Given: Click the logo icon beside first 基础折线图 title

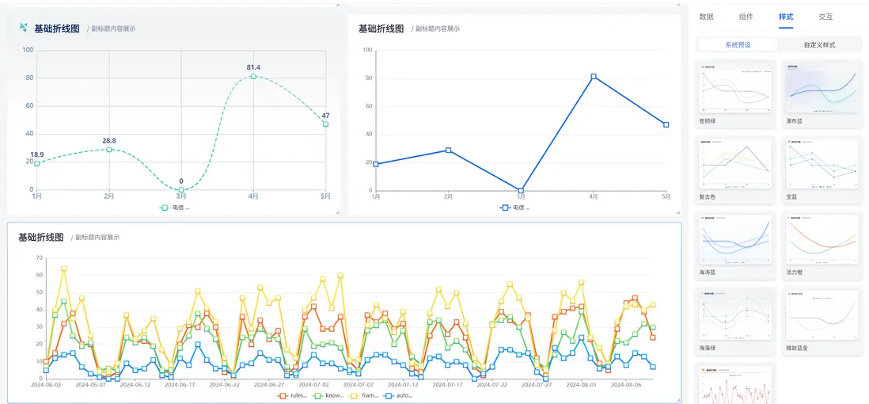Looking at the screenshot, I should (x=23, y=28).
